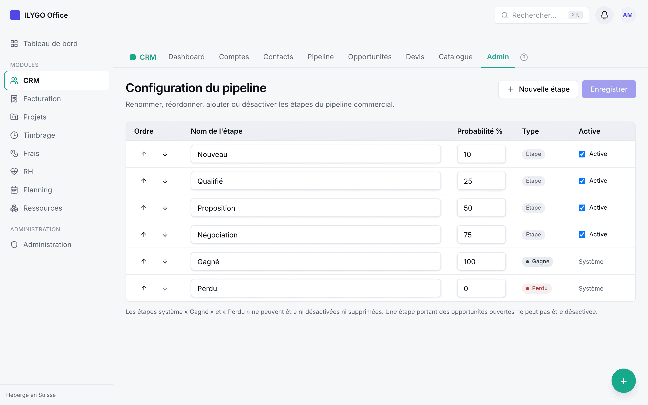The height and width of the screenshot is (405, 648).
Task: Open the Facturation module
Action: [56, 99]
